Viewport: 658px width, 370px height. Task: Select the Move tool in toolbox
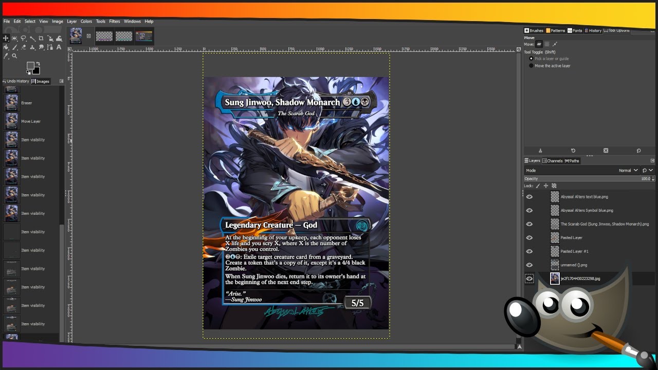click(6, 38)
